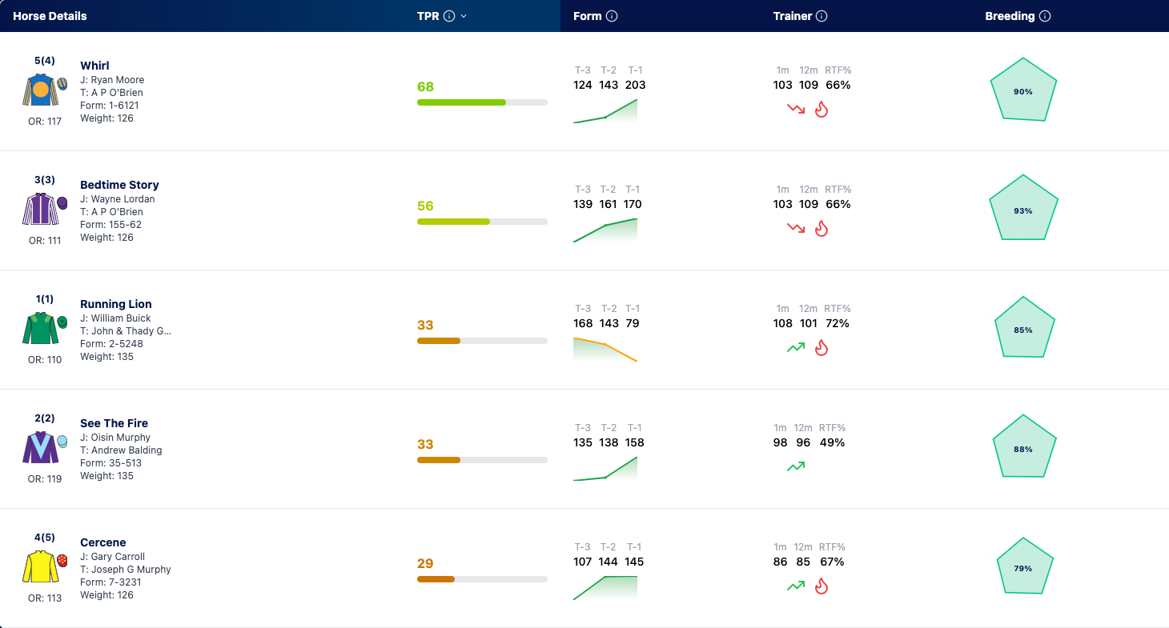
Task: Click Running Lion's orange form trend chart
Action: [x=605, y=350]
